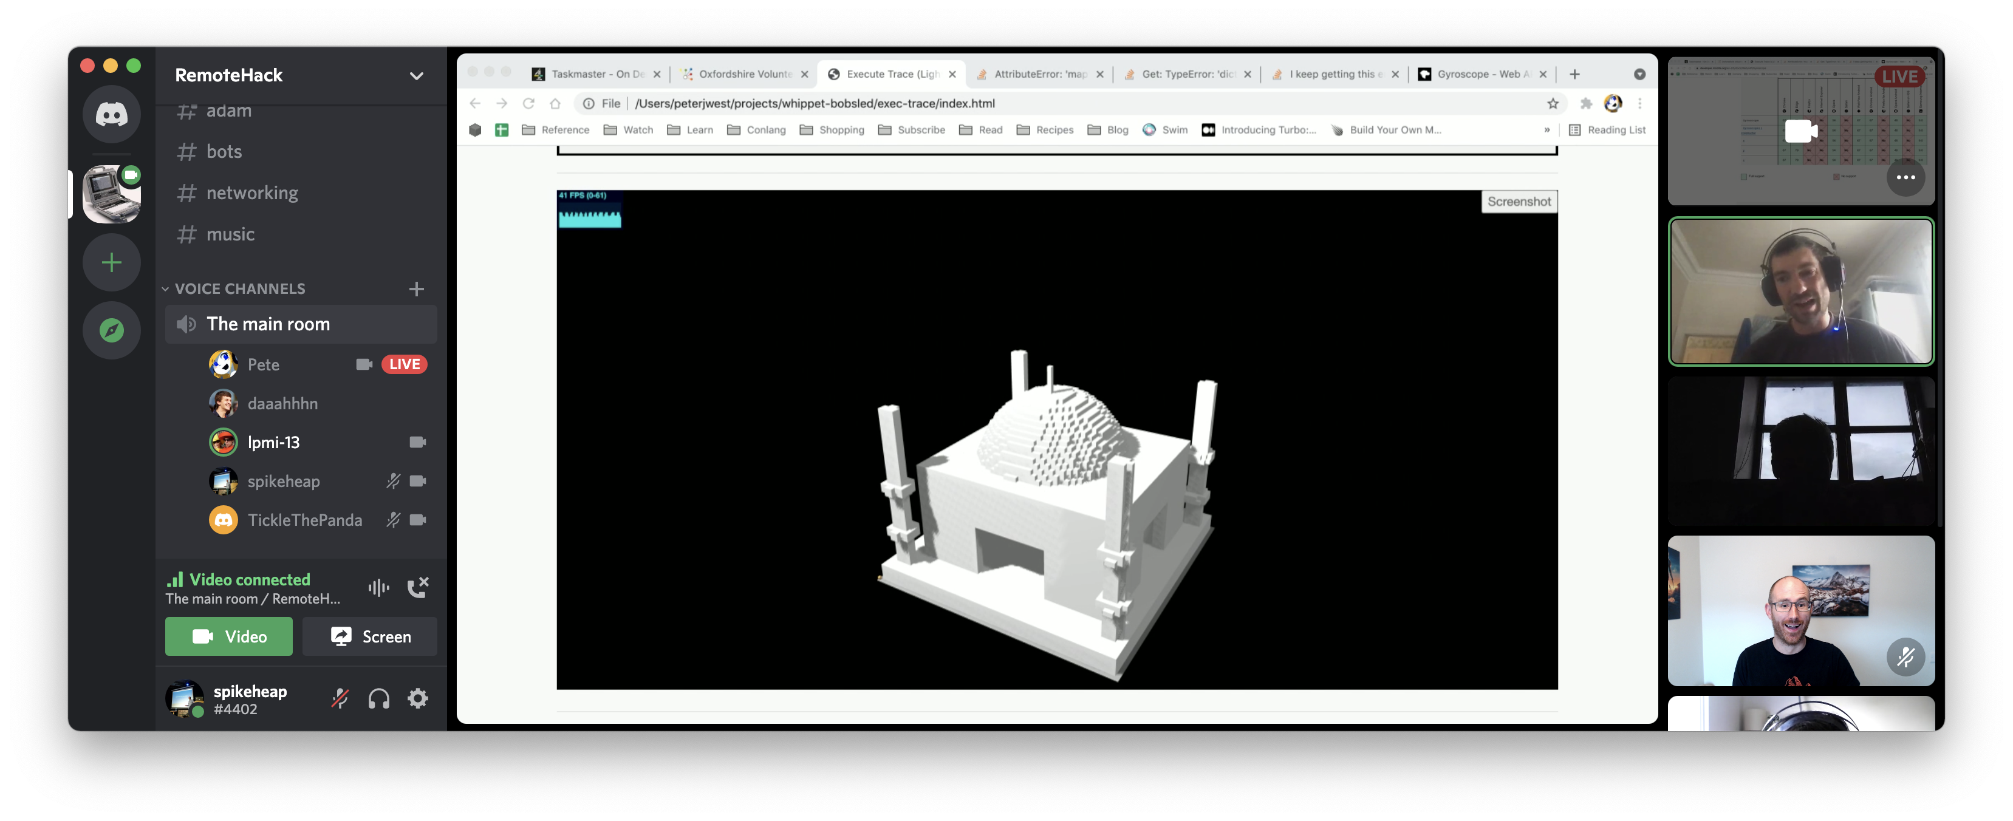Click daaahhhn in the voice channel
Image resolution: width=2013 pixels, height=821 pixels.
click(x=282, y=404)
